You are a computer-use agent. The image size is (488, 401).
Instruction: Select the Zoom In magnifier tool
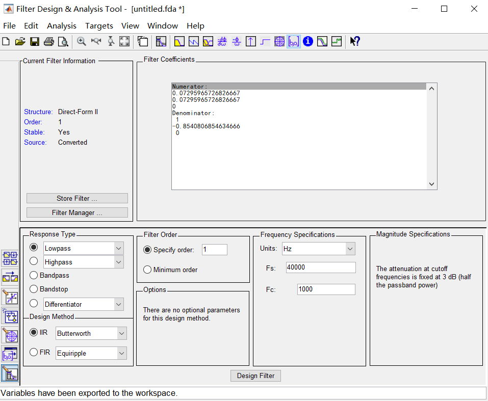click(x=82, y=41)
